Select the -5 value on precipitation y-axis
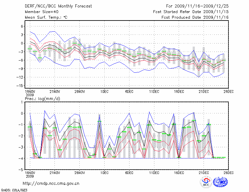 [x=21, y=170]
